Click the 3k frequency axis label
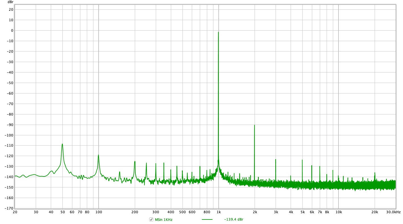The width and height of the screenshot is (403, 224). point(276,212)
